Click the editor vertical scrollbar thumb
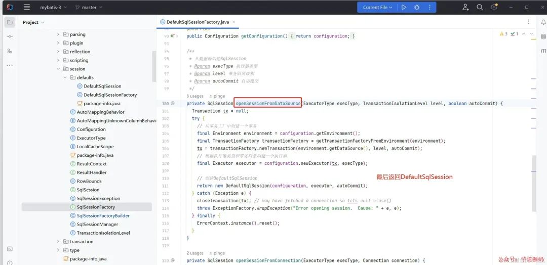 (x=534, y=184)
